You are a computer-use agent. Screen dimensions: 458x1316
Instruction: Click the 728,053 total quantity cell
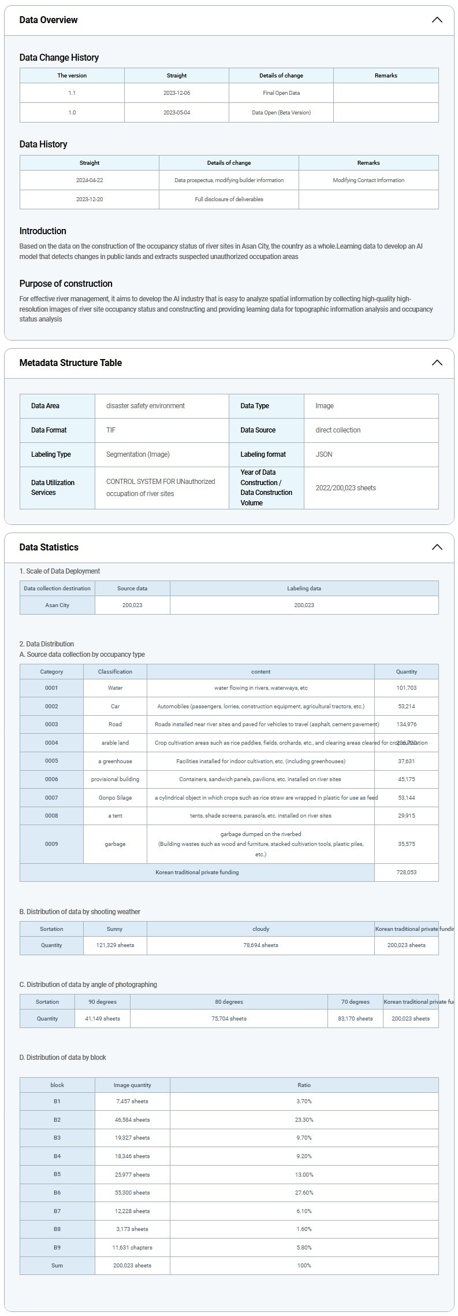407,873
